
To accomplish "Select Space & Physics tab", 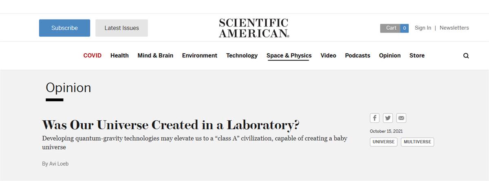I will [x=289, y=56].
